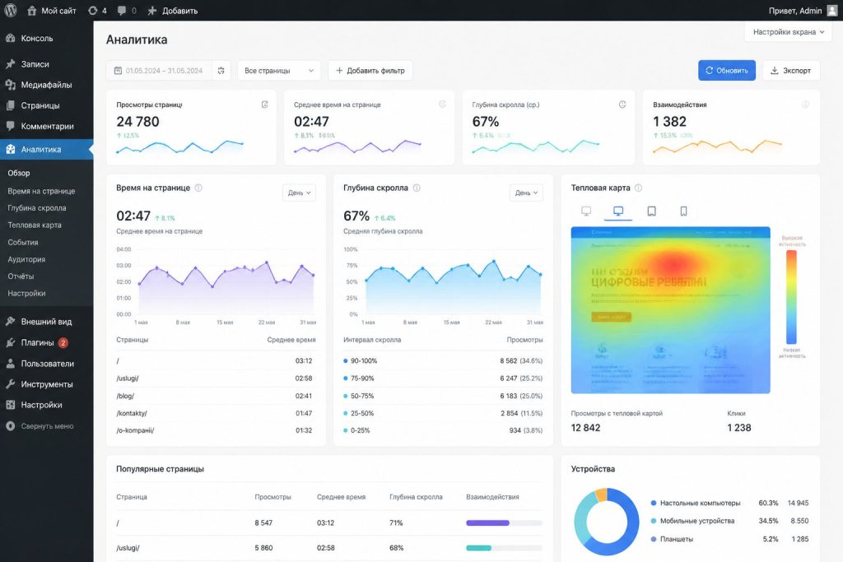Image resolution: width=843 pixels, height=562 pixels.
Task: Open the События submenu item
Action: (x=23, y=242)
